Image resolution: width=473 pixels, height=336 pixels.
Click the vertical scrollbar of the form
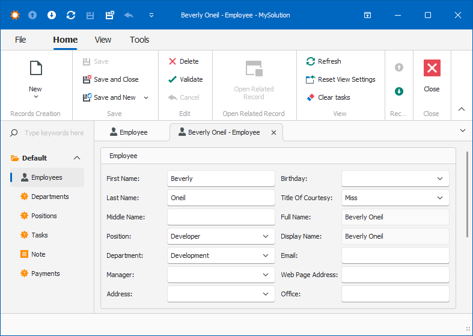coord(467,195)
